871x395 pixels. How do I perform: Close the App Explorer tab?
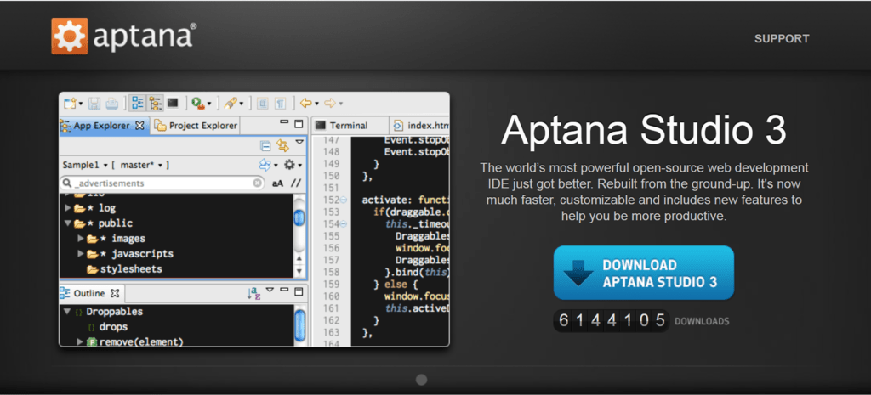point(139,126)
